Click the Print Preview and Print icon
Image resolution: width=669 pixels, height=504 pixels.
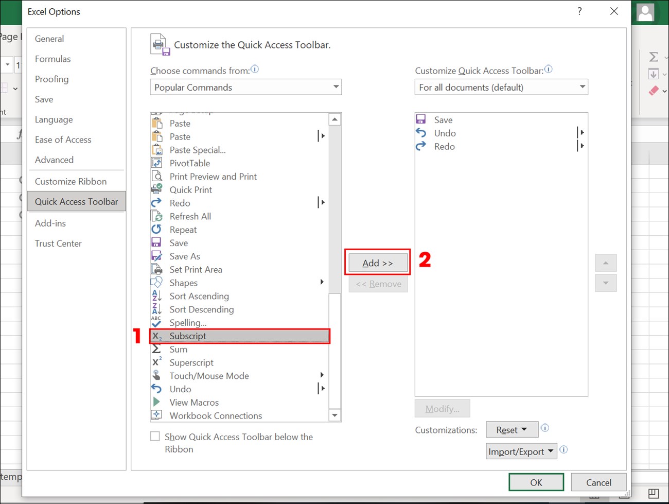point(157,177)
